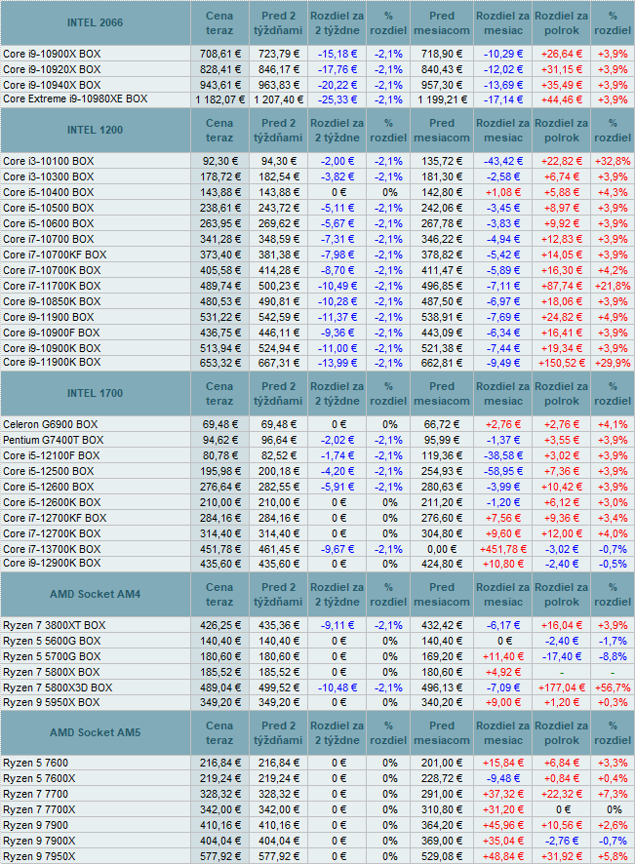Click the Ryzen 5 5600G BOX row name
Screen dimensions: 635x864
pyautogui.click(x=52, y=642)
